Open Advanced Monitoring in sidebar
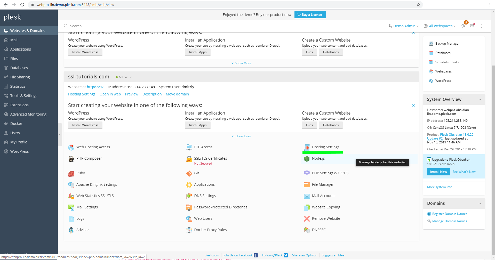The image size is (495, 260). tap(29, 114)
